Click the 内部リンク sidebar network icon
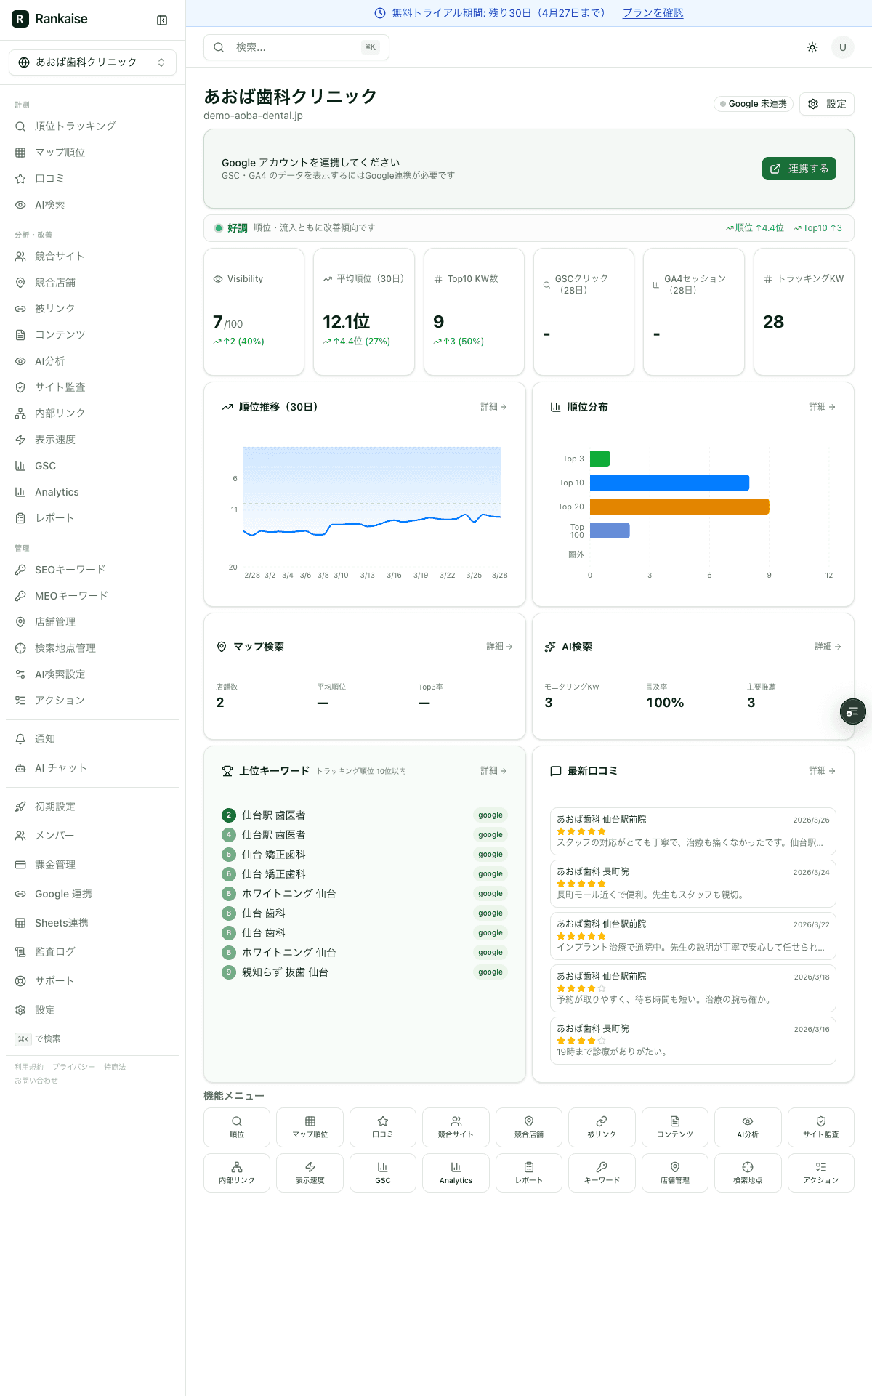Image resolution: width=872 pixels, height=1396 pixels. [x=20, y=413]
